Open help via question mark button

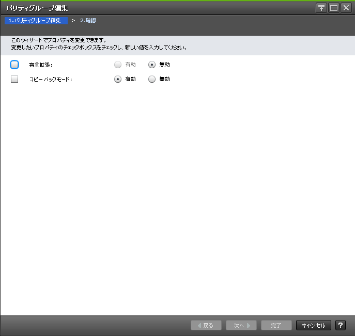[x=341, y=325]
